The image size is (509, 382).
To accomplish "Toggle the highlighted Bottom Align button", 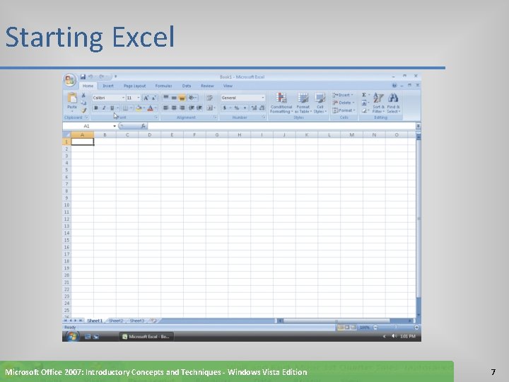I will 182,98.
